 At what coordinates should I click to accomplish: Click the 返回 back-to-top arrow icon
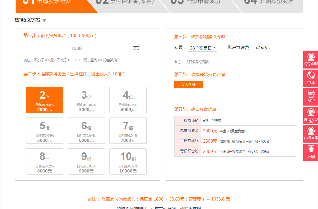pyautogui.click(x=311, y=152)
